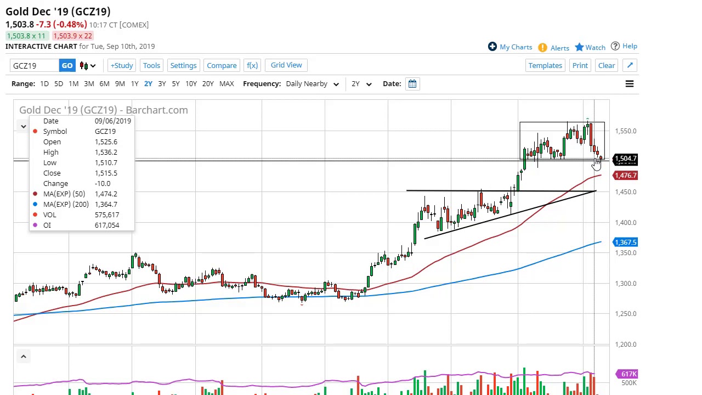
Task: Click the Gold Dec '19 (GCZ19) heading
Action: tap(58, 12)
